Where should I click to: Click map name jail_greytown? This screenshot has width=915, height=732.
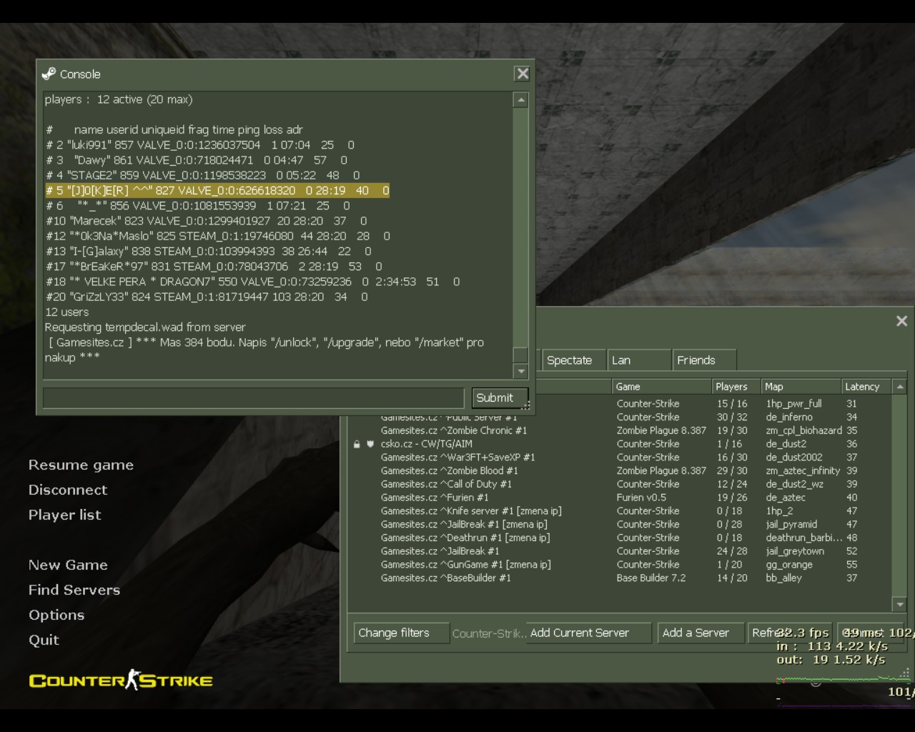coord(795,551)
